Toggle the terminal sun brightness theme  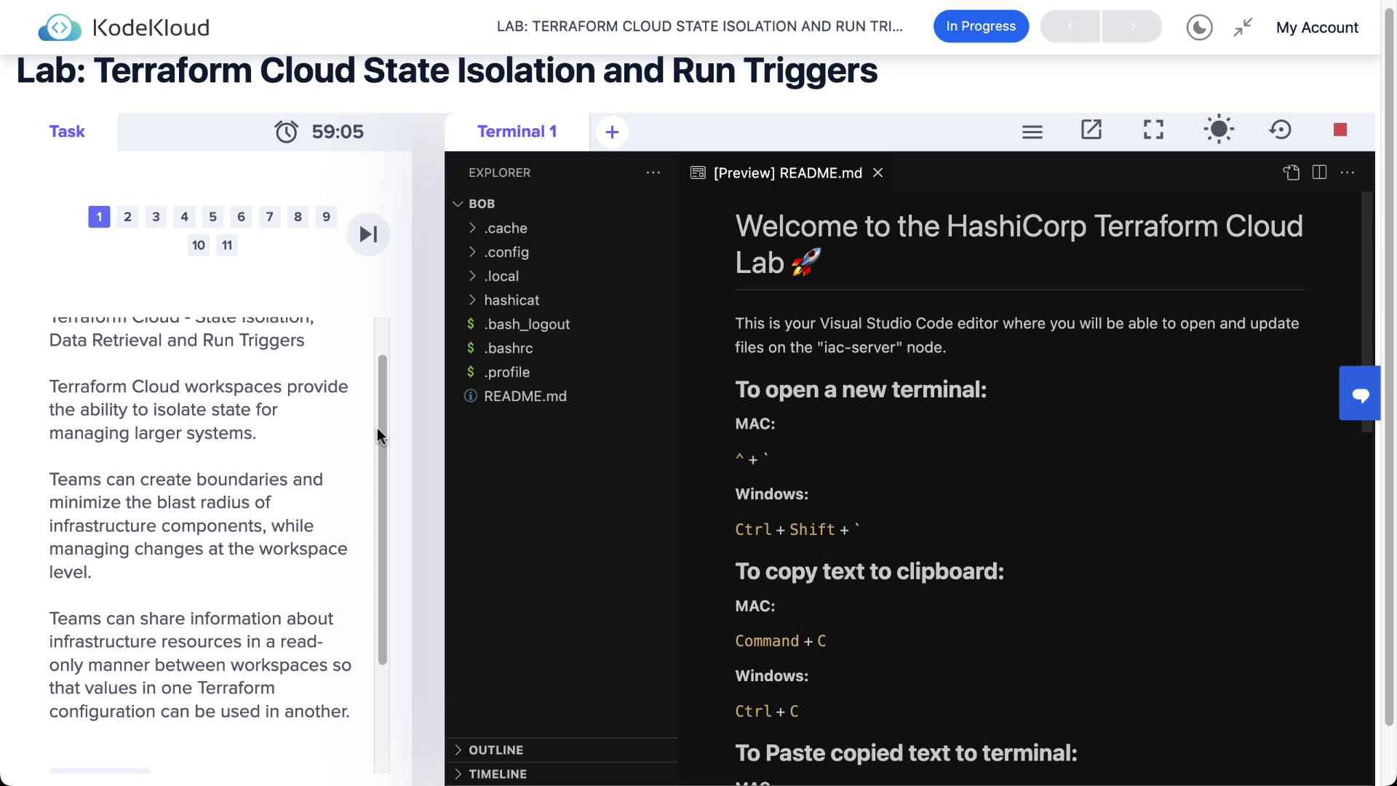[1218, 130]
